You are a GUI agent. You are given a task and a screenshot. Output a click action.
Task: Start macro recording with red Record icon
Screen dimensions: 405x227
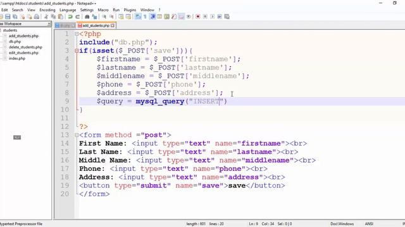pos(198,17)
